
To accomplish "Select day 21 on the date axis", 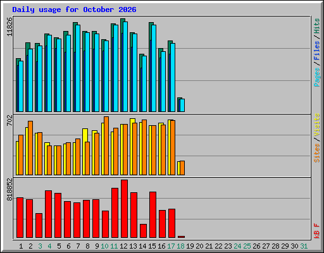I will pos(209,246).
